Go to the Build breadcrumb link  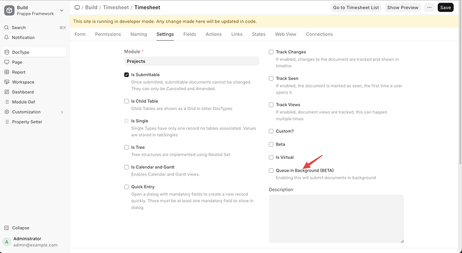(91, 7)
